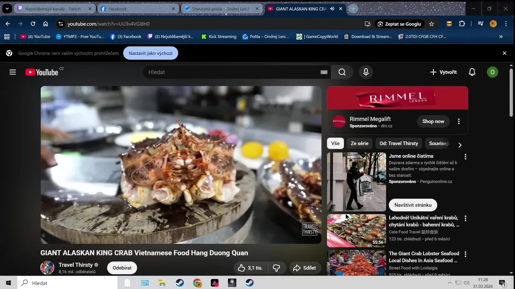Go to the YouTube home logo
The image size is (515, 289).
(42, 72)
